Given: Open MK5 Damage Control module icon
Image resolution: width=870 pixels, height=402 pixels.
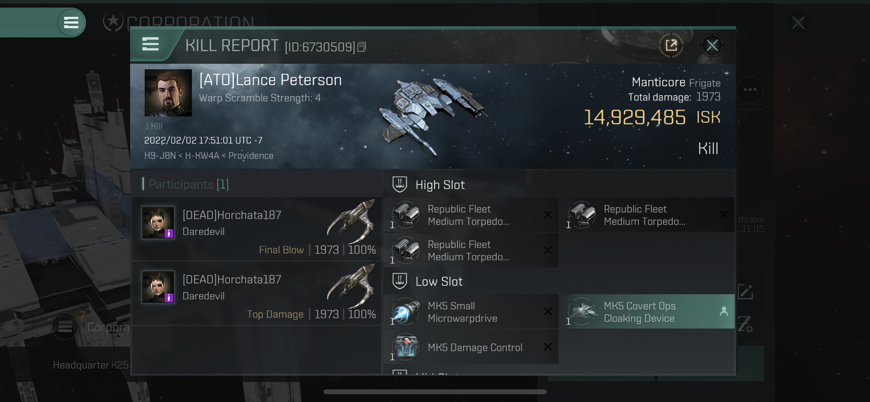Looking at the screenshot, I should pyautogui.click(x=406, y=347).
